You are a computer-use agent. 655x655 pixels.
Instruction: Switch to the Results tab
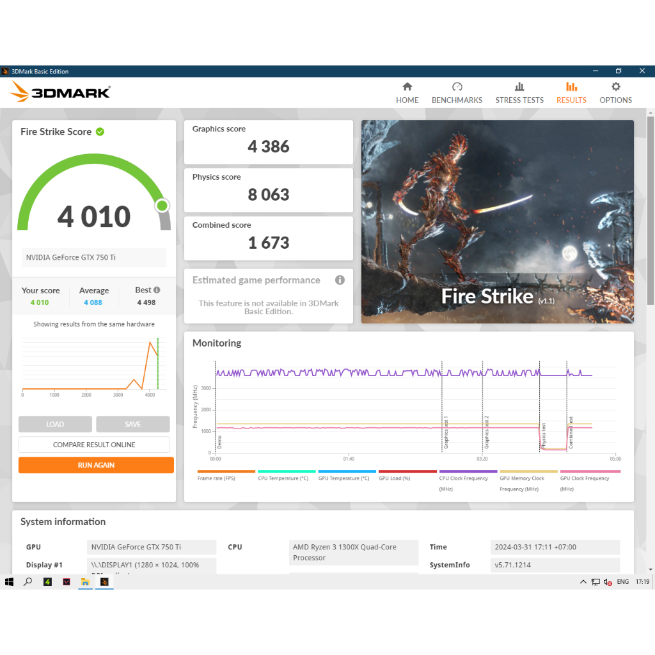coord(571,93)
